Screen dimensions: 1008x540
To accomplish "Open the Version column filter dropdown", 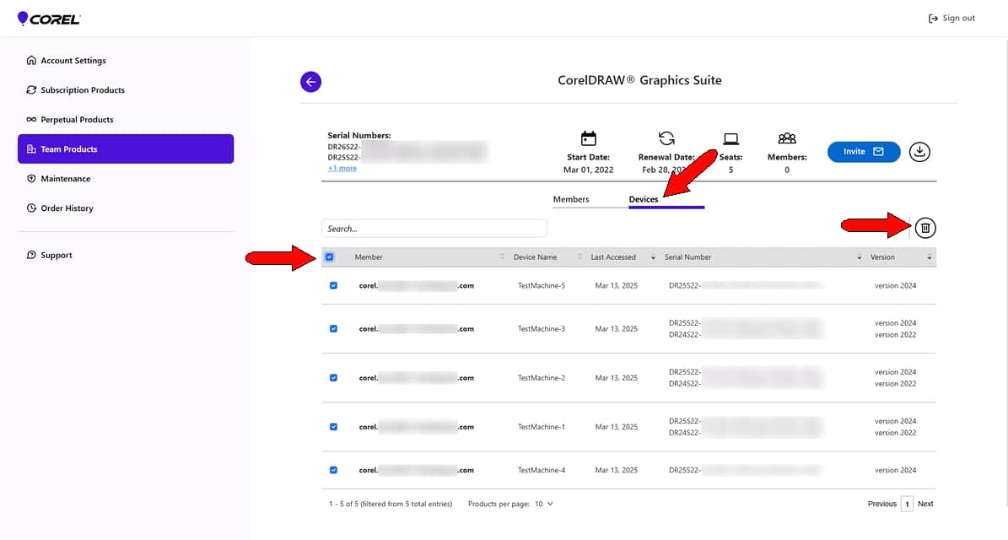I will point(930,256).
